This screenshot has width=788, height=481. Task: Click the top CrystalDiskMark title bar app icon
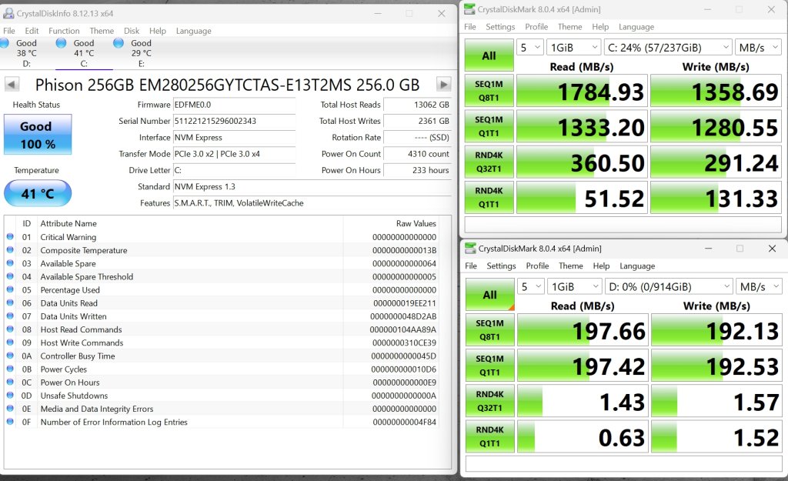point(469,9)
